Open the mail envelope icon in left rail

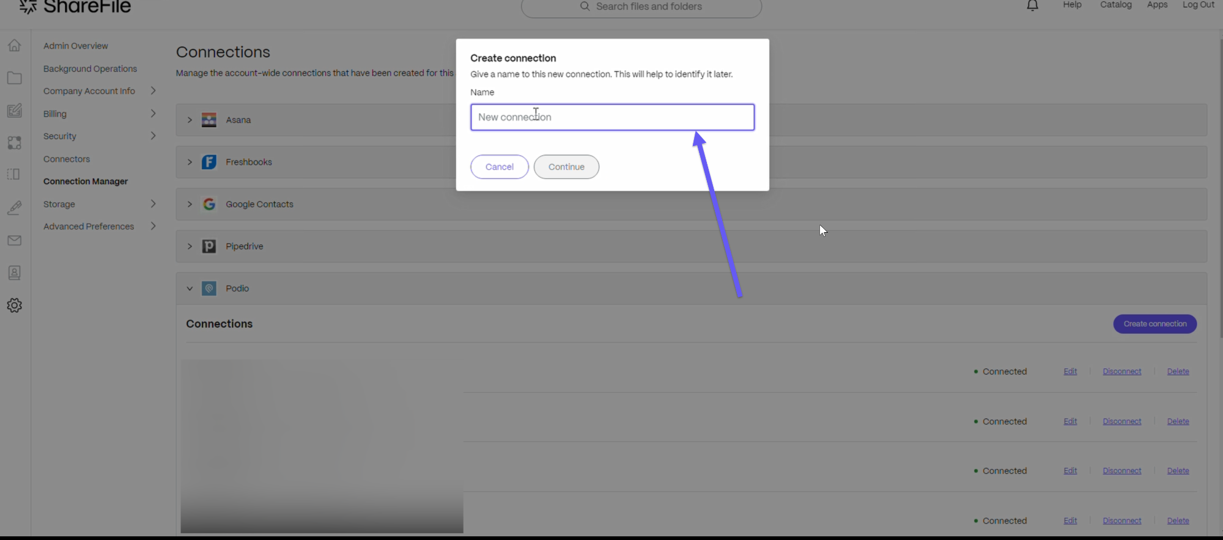(14, 241)
